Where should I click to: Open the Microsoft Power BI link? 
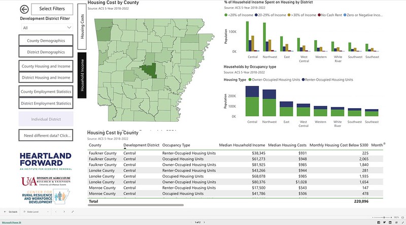tap(11, 222)
